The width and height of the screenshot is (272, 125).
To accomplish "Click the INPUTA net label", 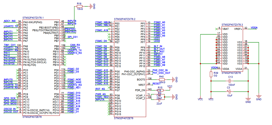I will [x=100, y=100].
